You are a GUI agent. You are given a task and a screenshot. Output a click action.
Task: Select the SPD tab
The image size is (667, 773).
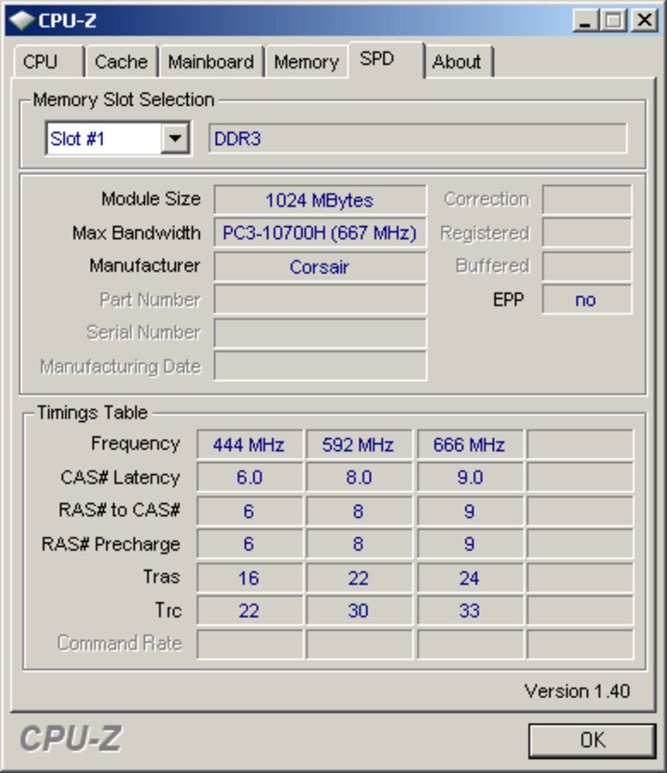pos(386,59)
